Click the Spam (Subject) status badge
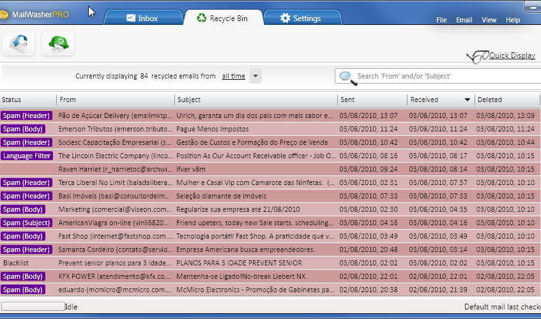 (26, 223)
